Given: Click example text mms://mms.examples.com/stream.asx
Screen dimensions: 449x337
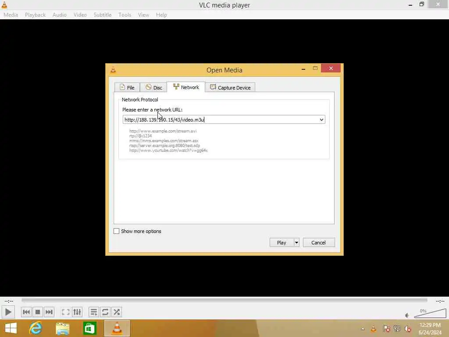Looking at the screenshot, I should pyautogui.click(x=164, y=141).
